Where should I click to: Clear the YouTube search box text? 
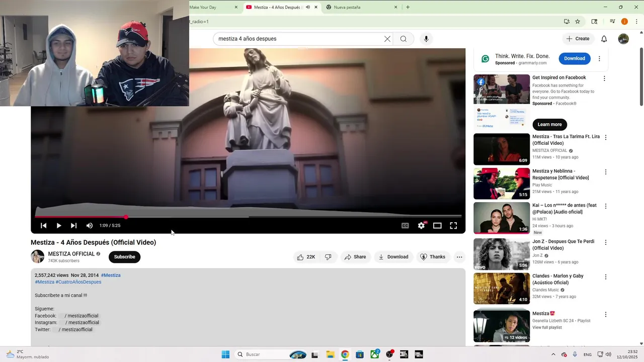coord(387,39)
